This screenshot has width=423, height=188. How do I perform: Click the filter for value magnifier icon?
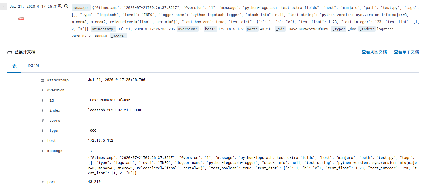(60, 6)
